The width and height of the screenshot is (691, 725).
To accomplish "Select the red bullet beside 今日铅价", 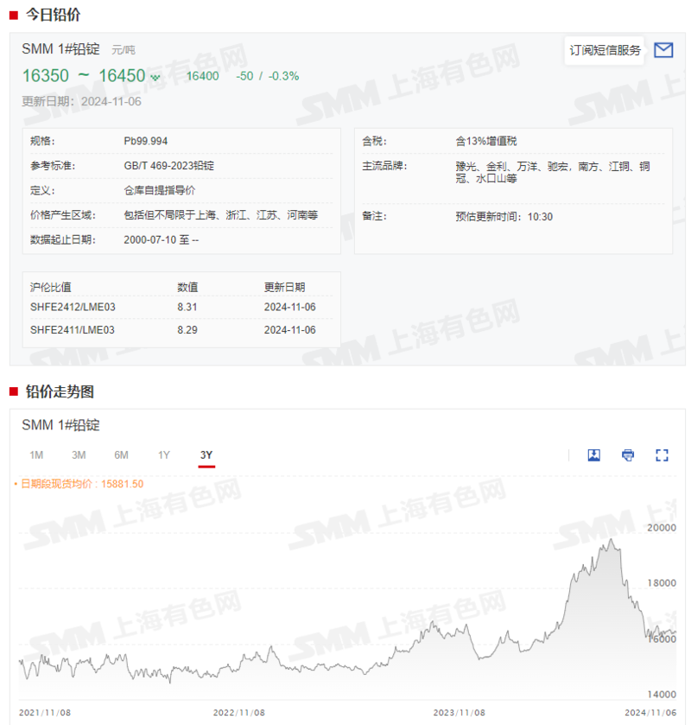I will point(11,14).
